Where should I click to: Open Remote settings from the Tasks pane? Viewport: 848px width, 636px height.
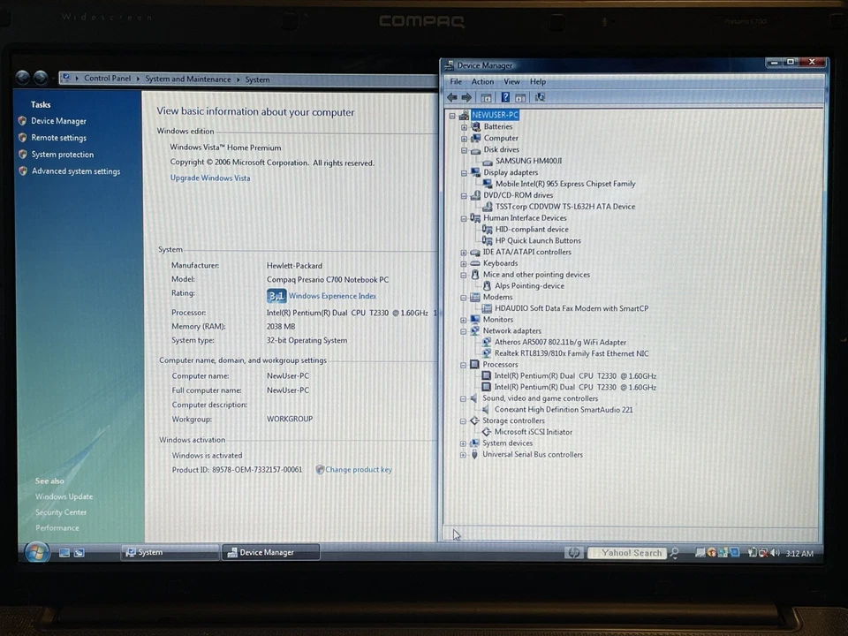click(x=58, y=138)
